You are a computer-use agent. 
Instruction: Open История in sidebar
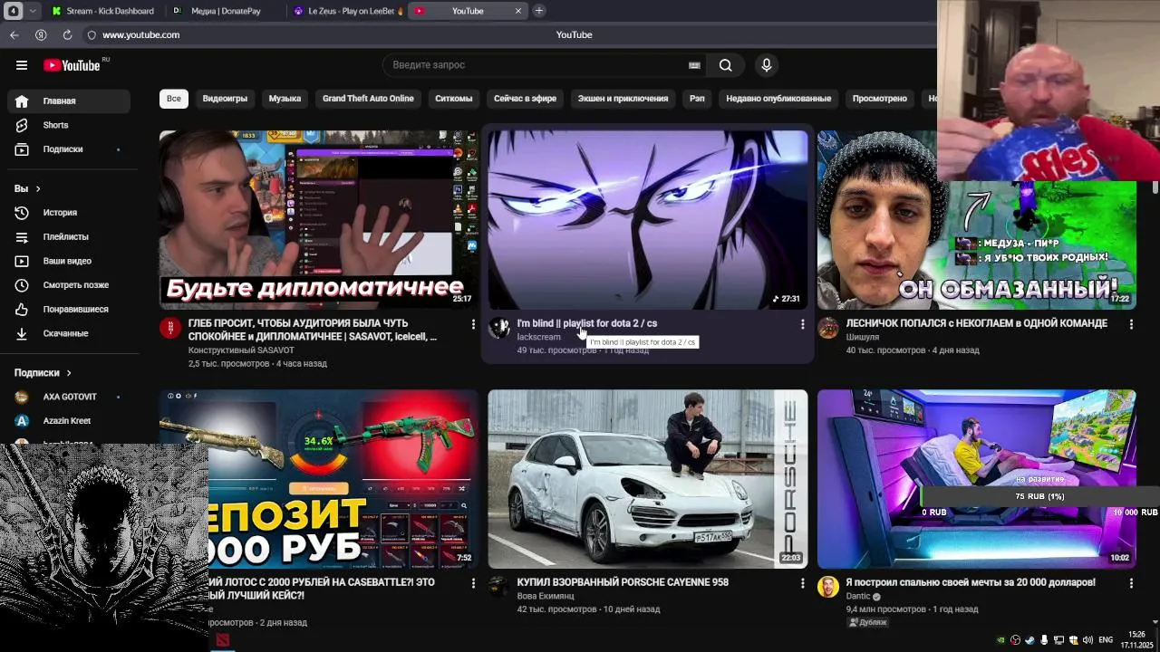pyautogui.click(x=69, y=213)
